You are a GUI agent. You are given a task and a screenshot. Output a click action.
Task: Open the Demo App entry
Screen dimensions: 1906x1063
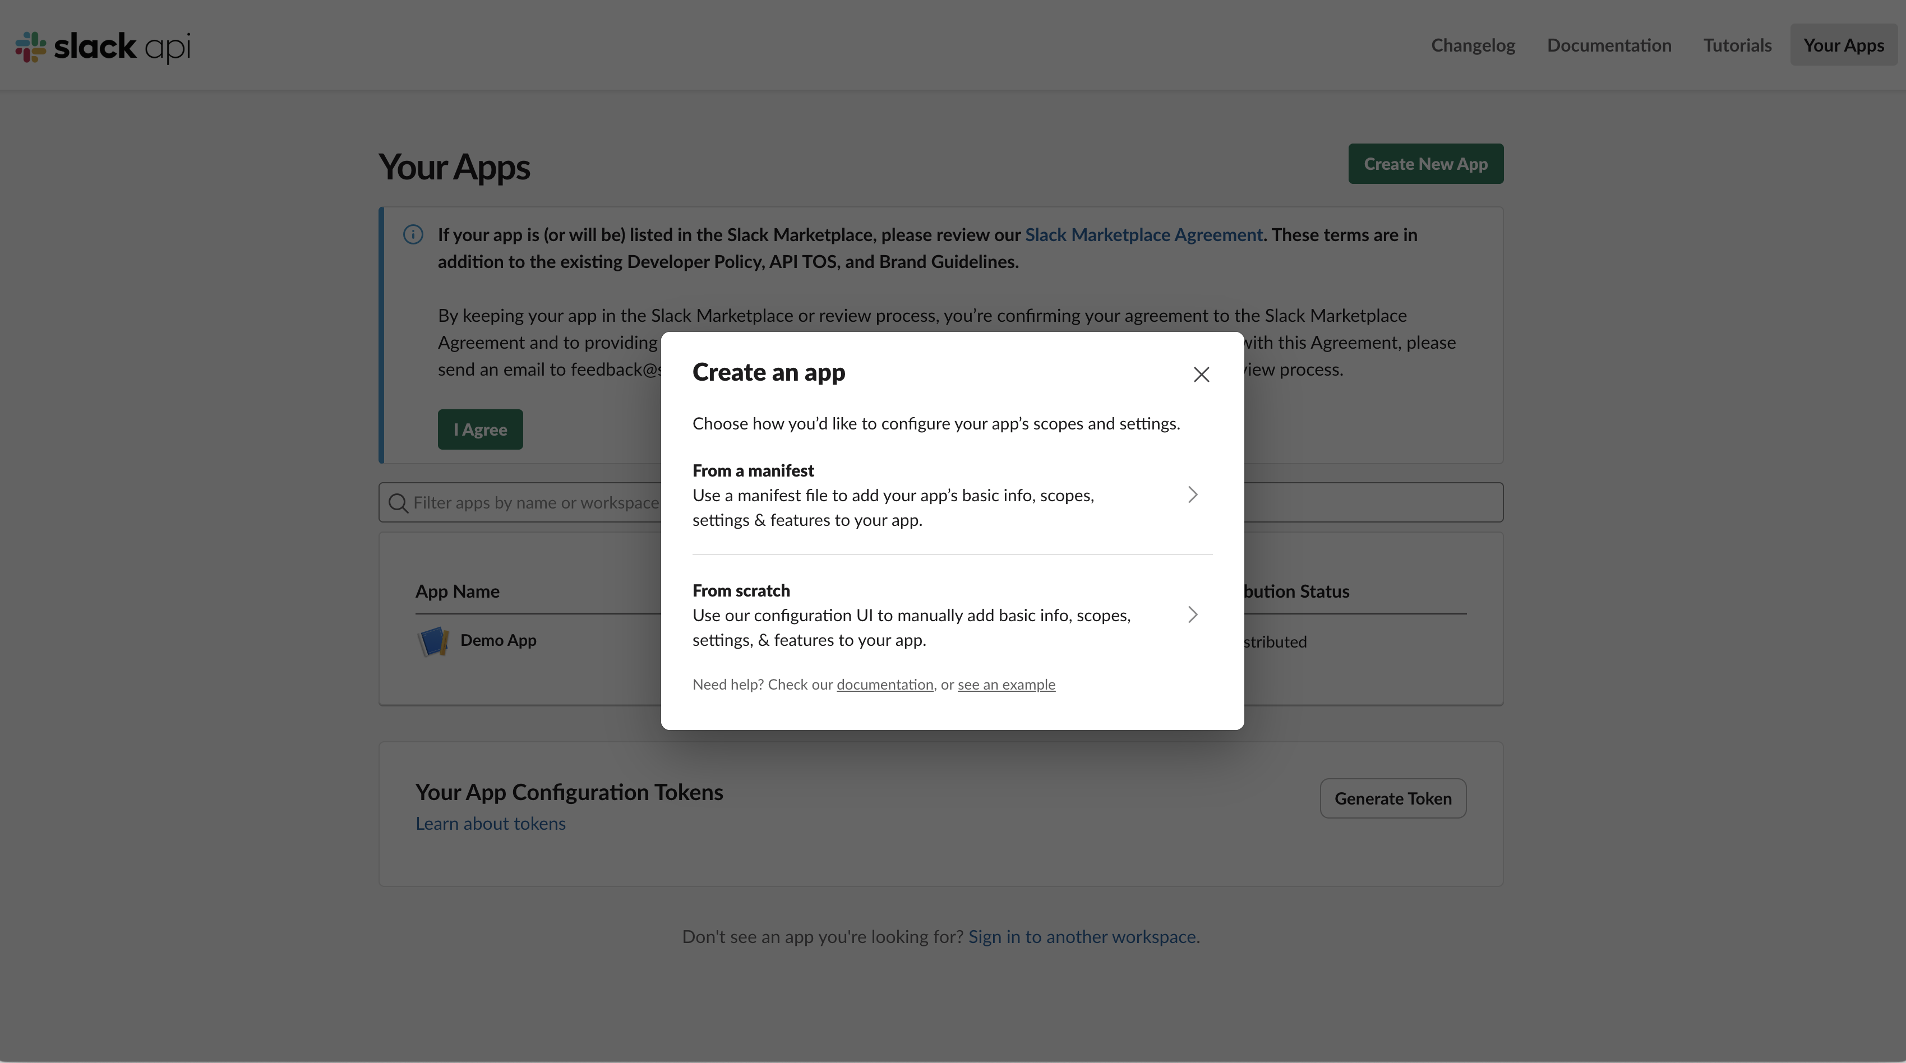pyautogui.click(x=498, y=640)
